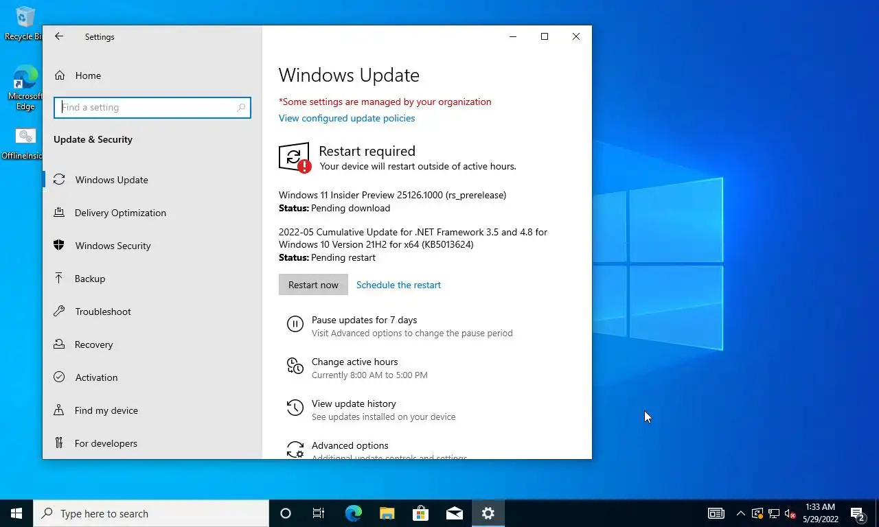Click the Settings gear taskbar icon
This screenshot has width=879, height=527.
click(x=488, y=513)
